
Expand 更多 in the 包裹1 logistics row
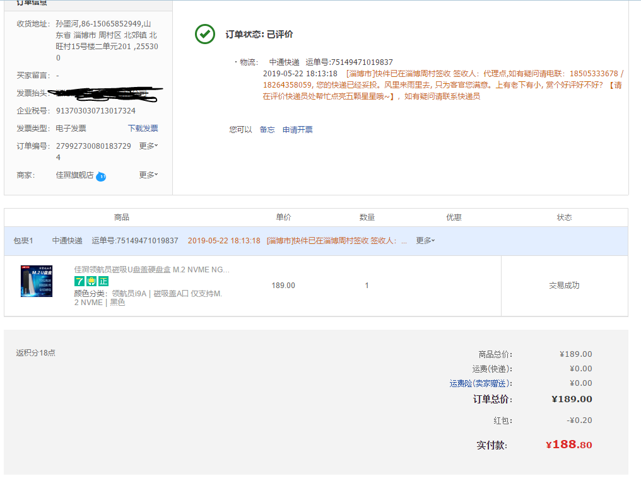pyautogui.click(x=425, y=241)
